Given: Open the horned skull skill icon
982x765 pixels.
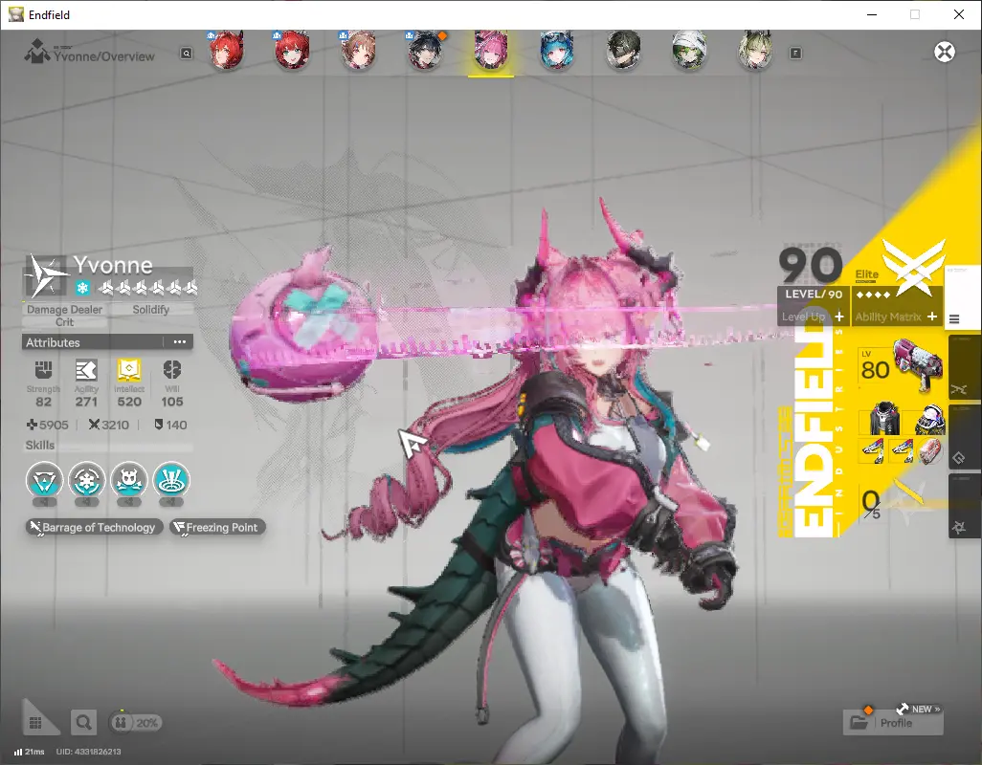Looking at the screenshot, I should 129,480.
